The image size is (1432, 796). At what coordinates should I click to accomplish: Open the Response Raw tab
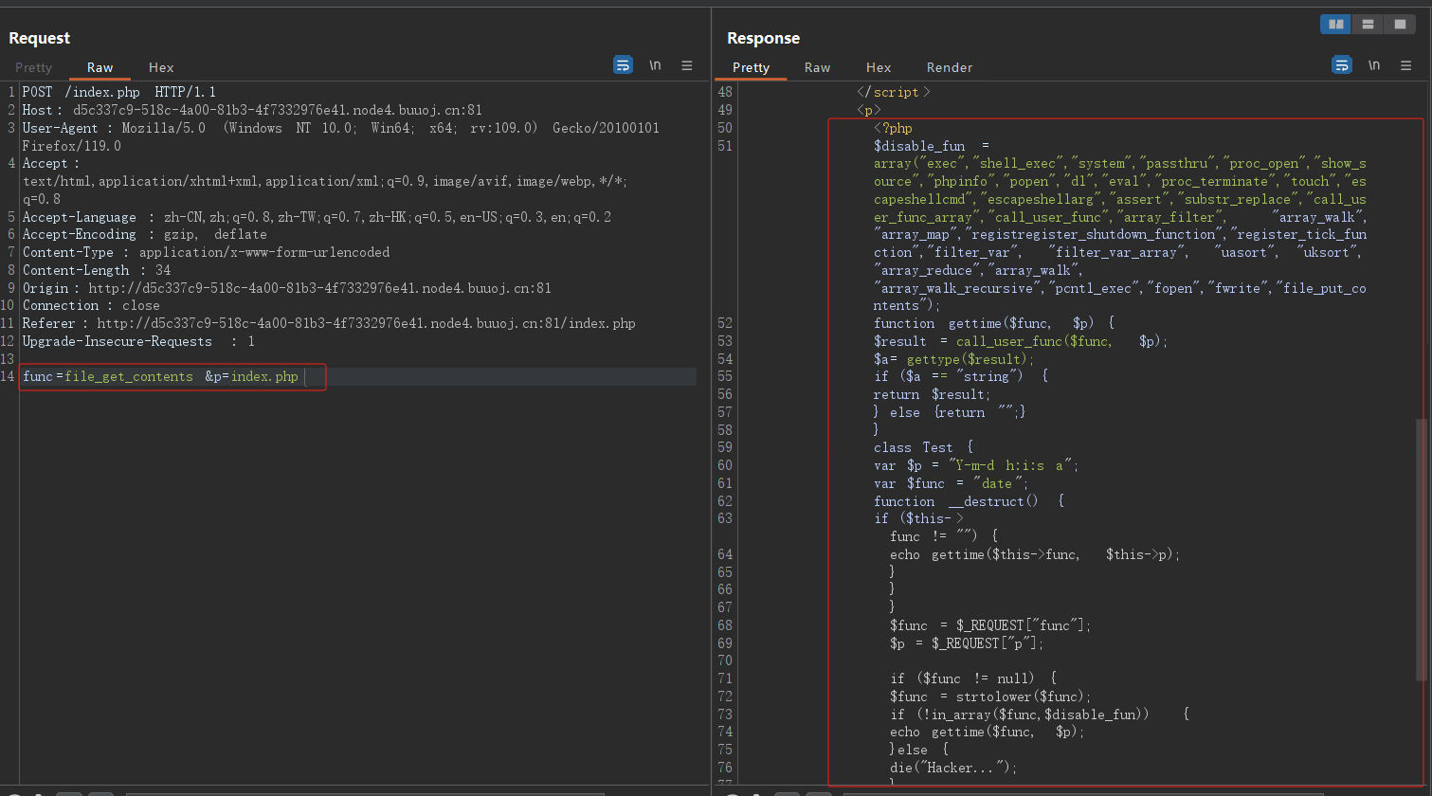[x=817, y=67]
